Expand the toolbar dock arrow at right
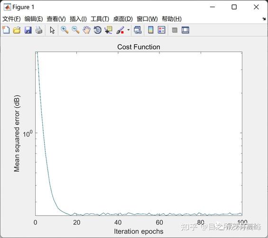 (x=264, y=19)
